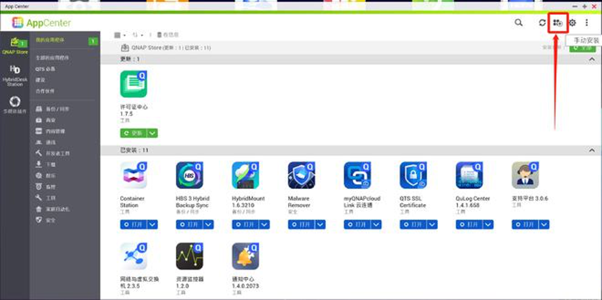The width and height of the screenshot is (602, 300).
Task: Click the Malware Remover app icon
Action: (302, 176)
